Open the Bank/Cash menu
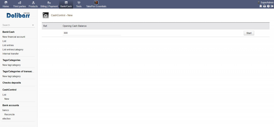 66,4
